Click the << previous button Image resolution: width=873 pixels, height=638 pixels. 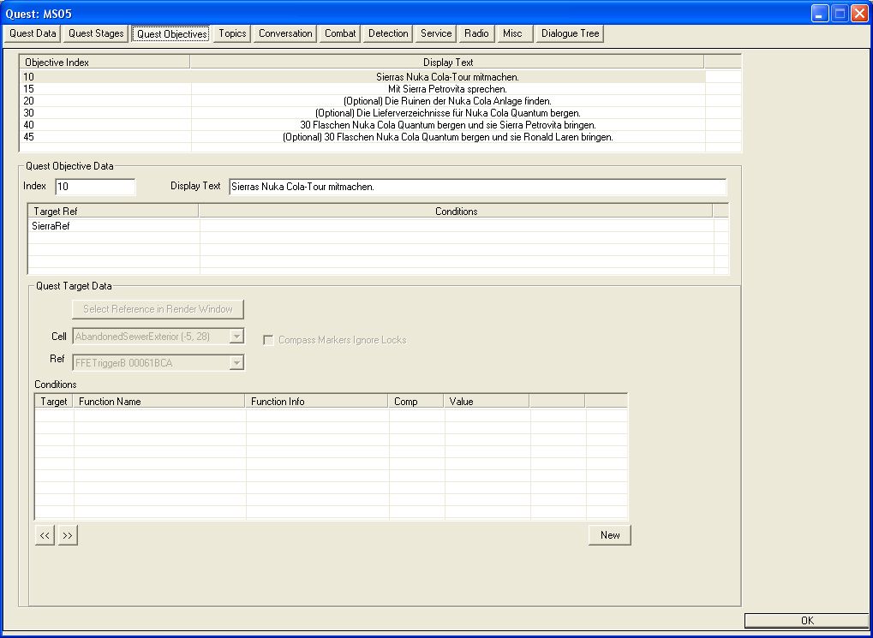45,535
